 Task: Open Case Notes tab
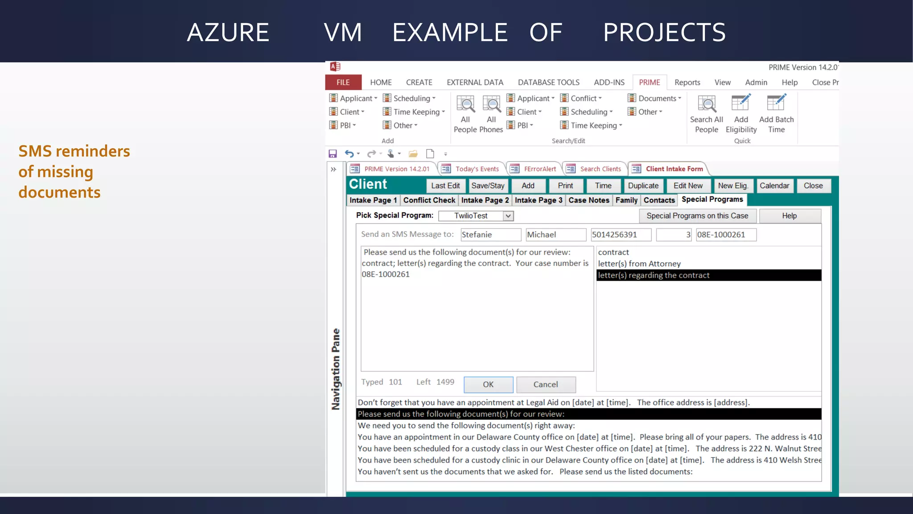(x=589, y=200)
